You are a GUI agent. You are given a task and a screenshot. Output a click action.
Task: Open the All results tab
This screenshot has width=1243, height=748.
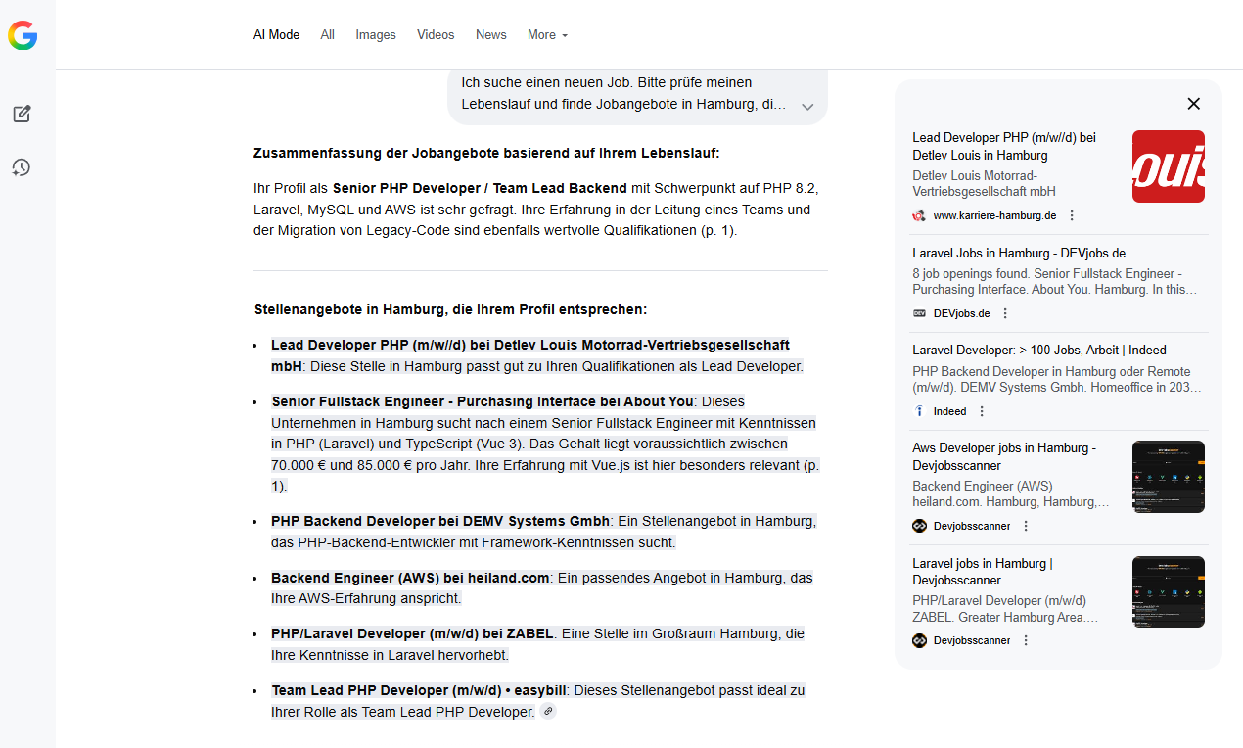[x=327, y=35]
